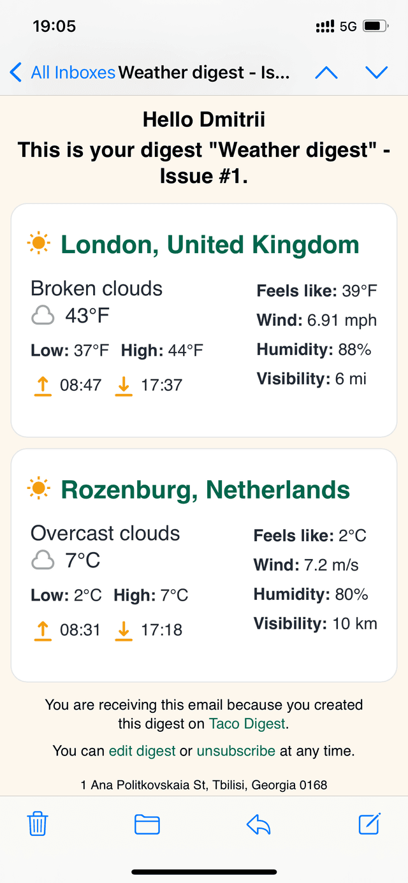
Task: Tap the sun icon beside London
Action: click(x=39, y=244)
